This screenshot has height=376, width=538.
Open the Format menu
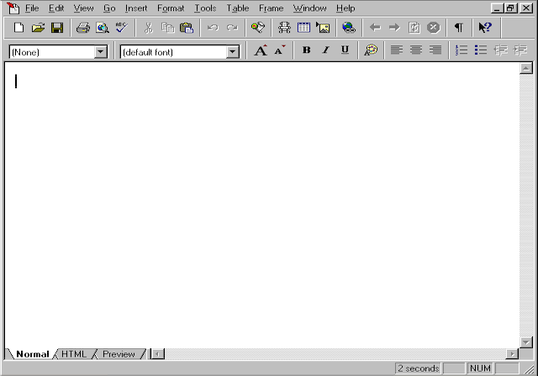[x=170, y=8]
